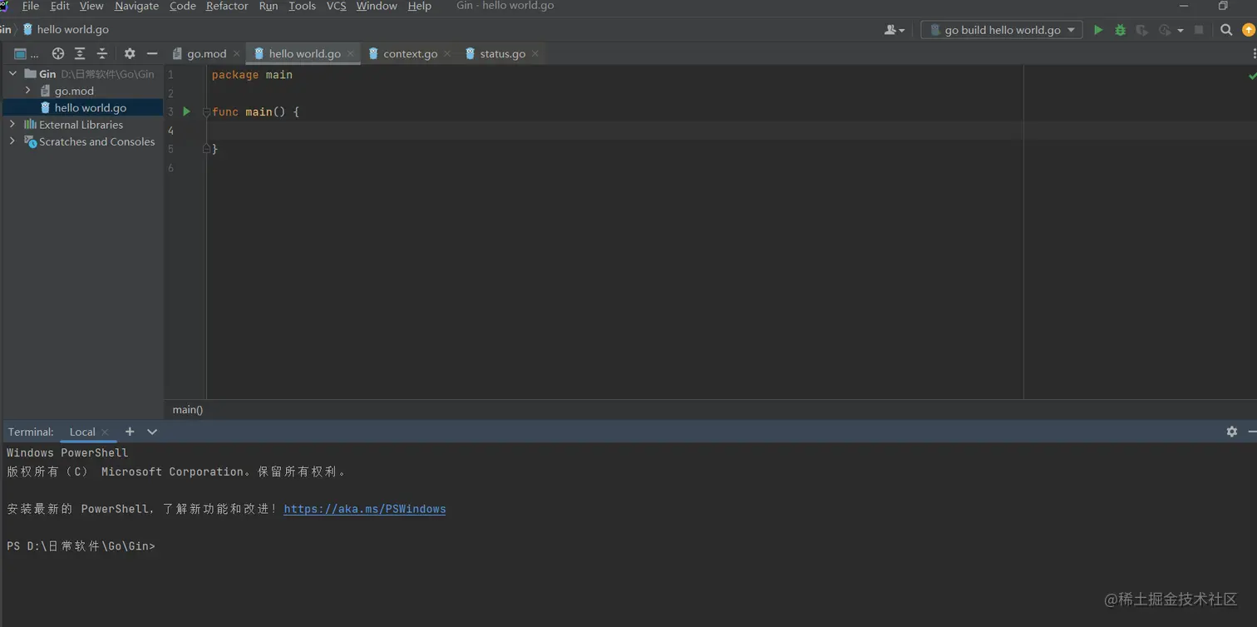Open the Help menu
Screen dimensions: 1257x627
click(420, 6)
